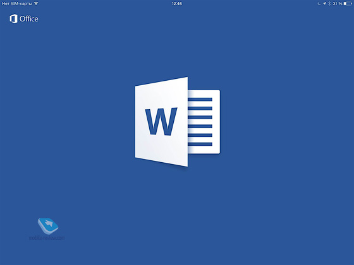Screen dimensions: 354x265
Task: Tap the battery indicator icon
Action: (x=348, y=4)
